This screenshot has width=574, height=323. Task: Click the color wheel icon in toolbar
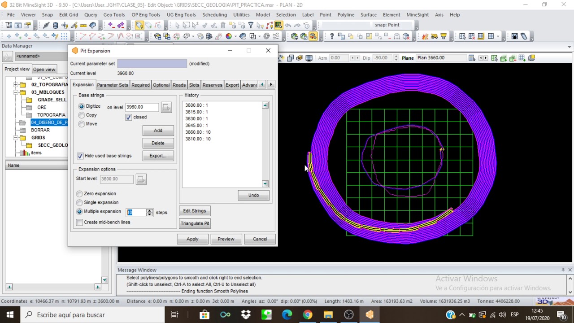[x=228, y=36]
